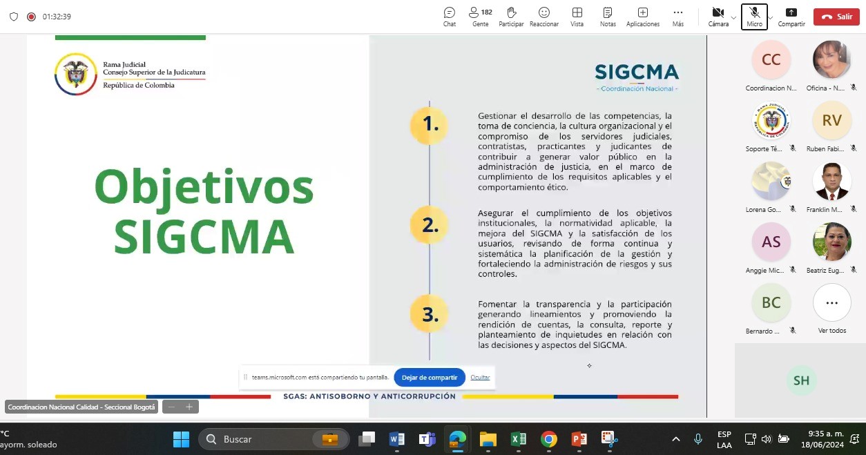Screen dimensions: 866x455
Task: Open the Reaccionar emoji menu
Action: 544,17
